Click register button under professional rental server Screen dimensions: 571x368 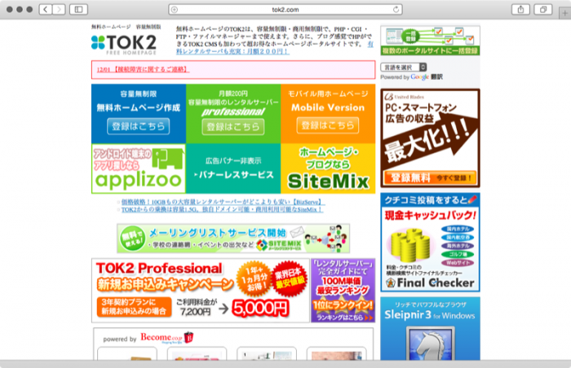(233, 126)
